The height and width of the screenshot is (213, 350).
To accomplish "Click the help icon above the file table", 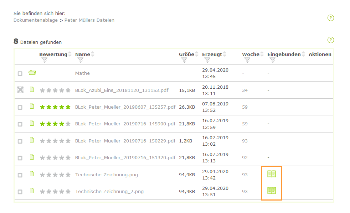I will point(330,40).
